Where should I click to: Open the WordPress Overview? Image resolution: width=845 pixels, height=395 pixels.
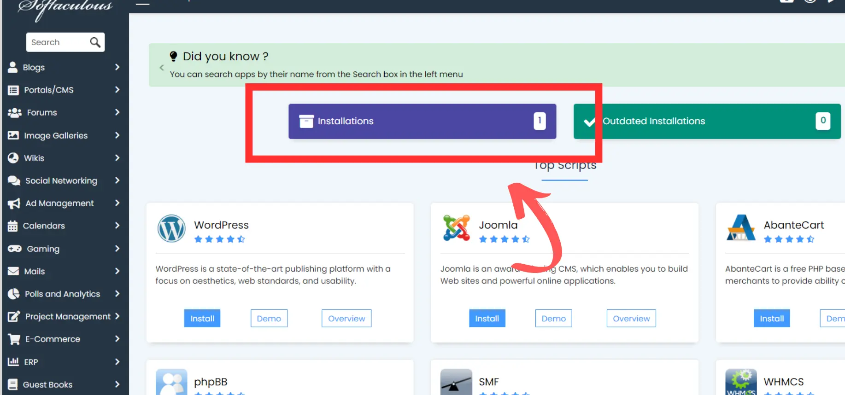point(346,319)
